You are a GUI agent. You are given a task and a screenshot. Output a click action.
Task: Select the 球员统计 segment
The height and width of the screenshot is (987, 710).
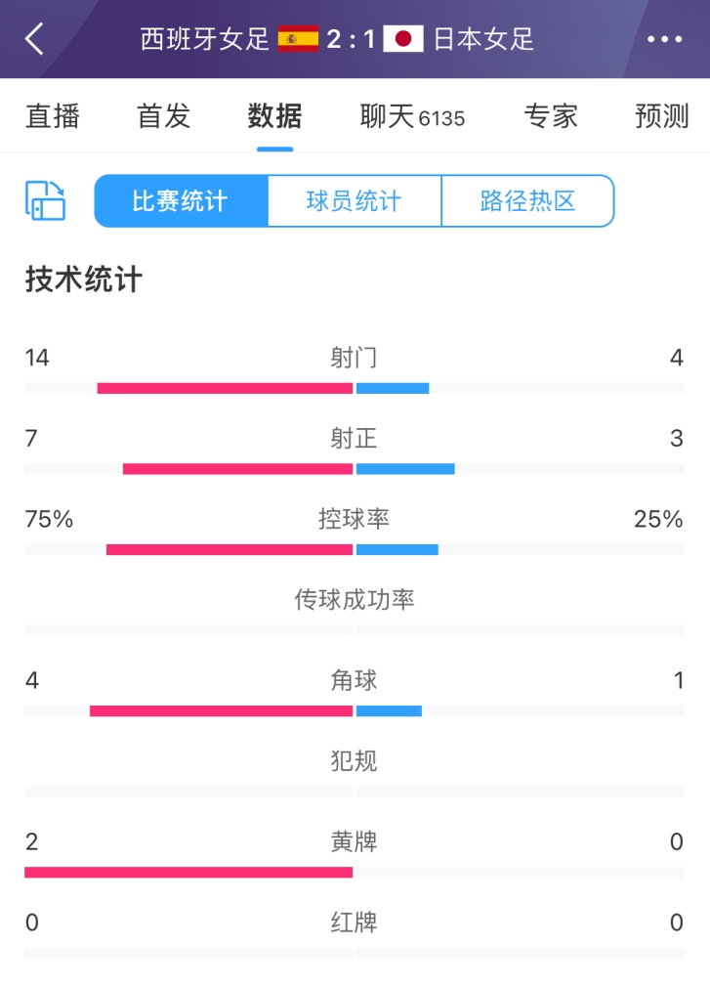(355, 200)
